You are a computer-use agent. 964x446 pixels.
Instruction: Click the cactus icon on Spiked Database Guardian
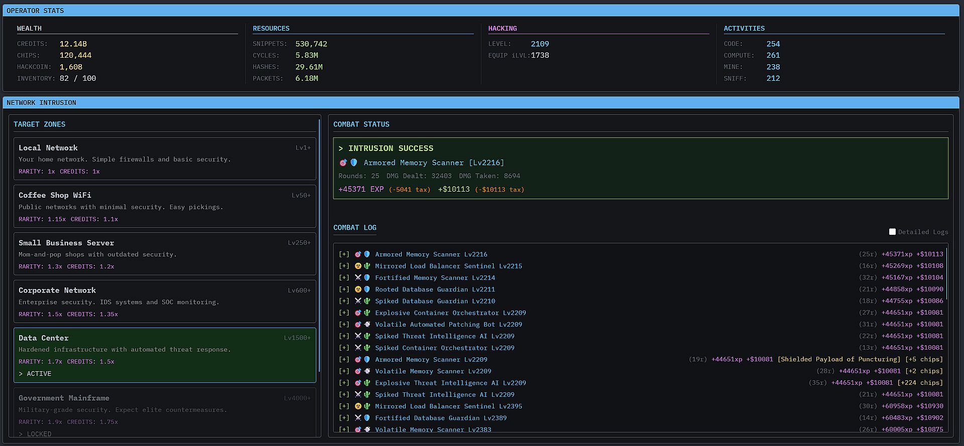(367, 301)
